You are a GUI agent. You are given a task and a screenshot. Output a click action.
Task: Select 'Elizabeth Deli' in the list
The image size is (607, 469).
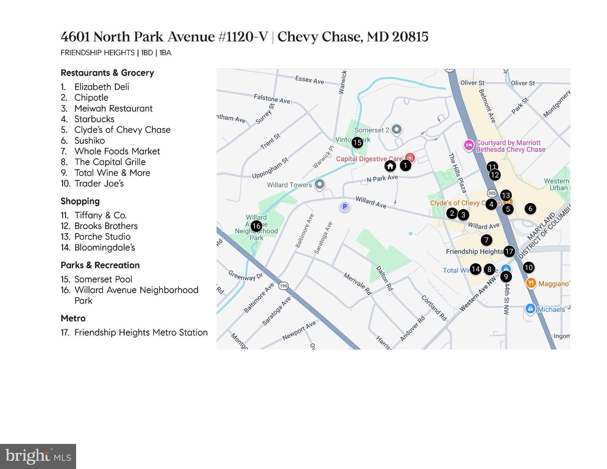coord(102,87)
